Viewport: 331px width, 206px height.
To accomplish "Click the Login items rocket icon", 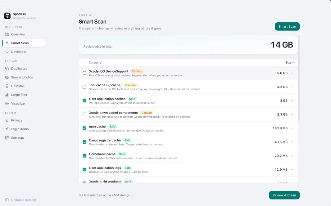I will pyautogui.click(x=7, y=129).
